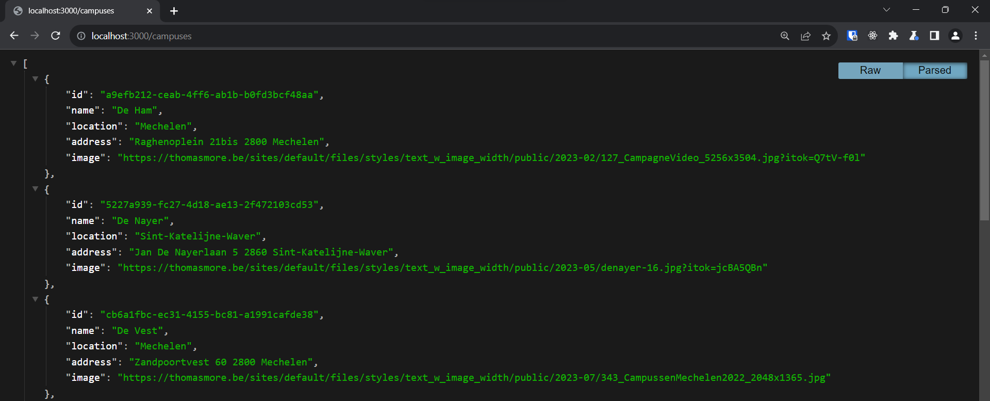Viewport: 990px width, 401px height.
Task: Reload the campuses page
Action: (x=56, y=36)
